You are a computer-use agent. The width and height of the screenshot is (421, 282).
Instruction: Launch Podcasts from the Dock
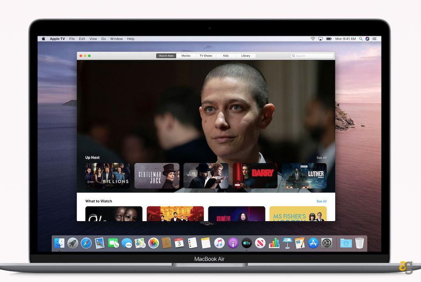(232, 243)
